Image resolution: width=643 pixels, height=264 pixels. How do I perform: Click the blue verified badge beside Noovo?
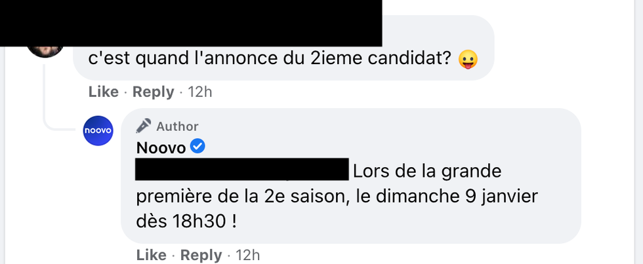(197, 147)
